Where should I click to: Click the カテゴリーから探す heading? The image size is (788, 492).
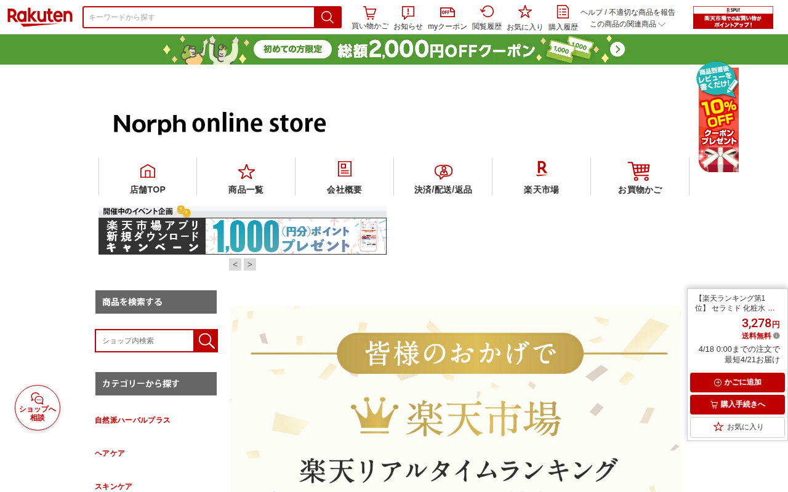(156, 384)
